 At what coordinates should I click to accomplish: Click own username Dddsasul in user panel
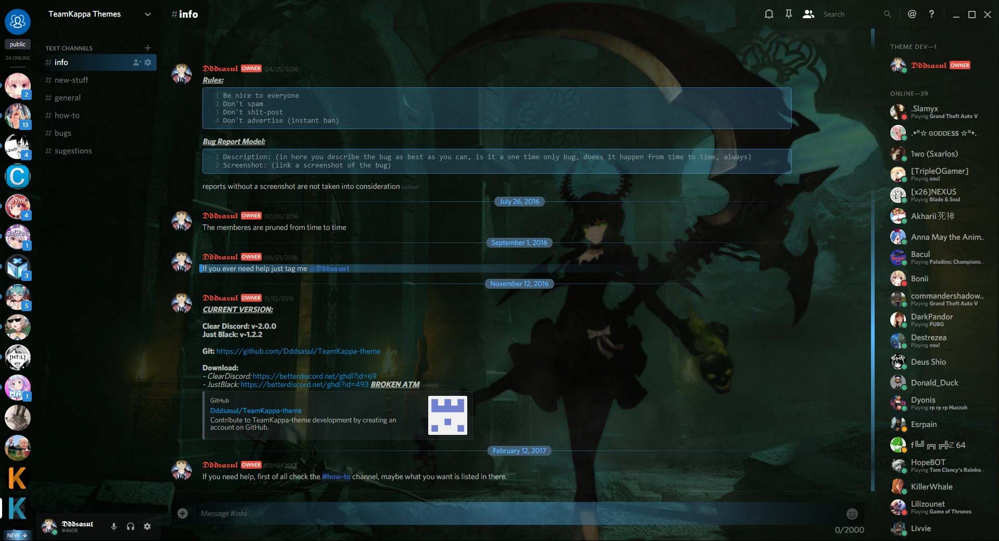click(x=77, y=524)
